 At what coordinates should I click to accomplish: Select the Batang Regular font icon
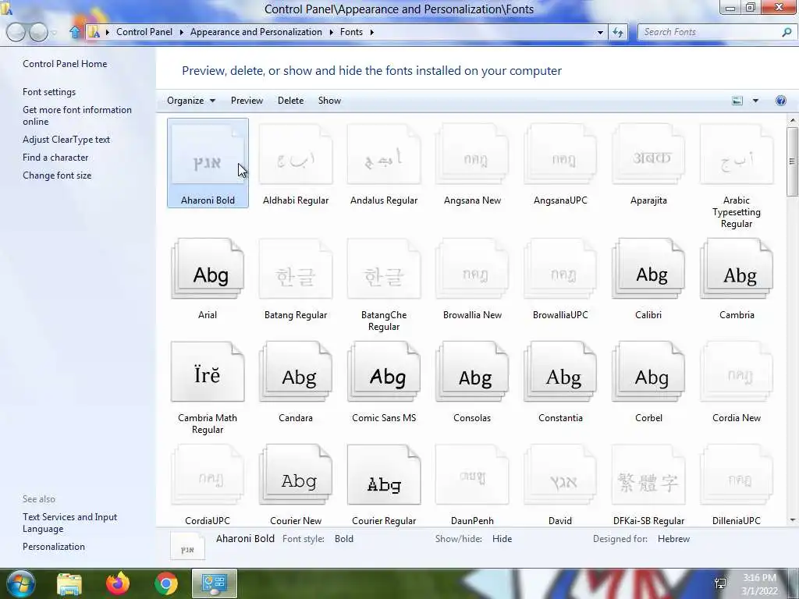pos(296,269)
